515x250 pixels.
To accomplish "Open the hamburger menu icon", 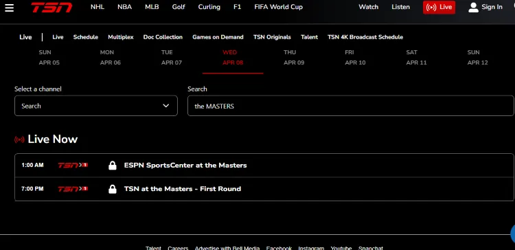I will [9, 8].
